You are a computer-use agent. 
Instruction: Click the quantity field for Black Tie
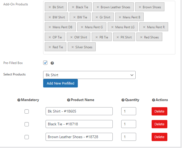pyautogui.click(x=129, y=124)
